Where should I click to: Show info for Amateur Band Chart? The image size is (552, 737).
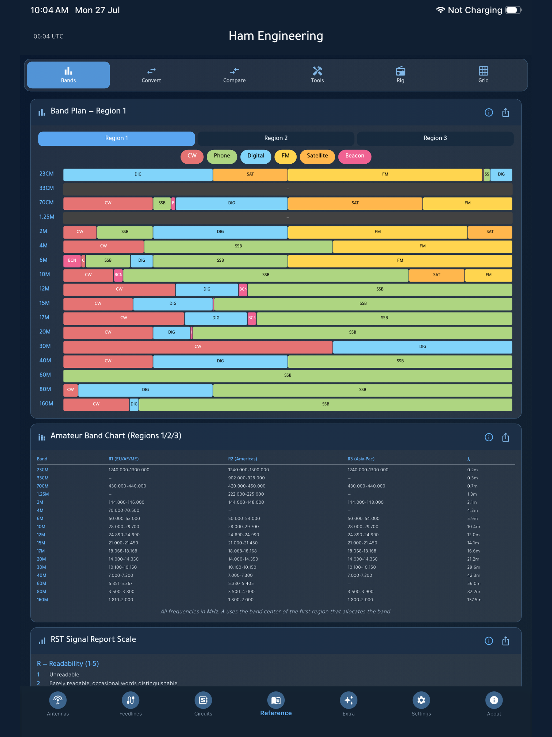(x=488, y=437)
